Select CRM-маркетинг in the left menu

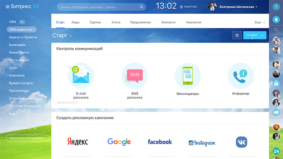[21, 29]
